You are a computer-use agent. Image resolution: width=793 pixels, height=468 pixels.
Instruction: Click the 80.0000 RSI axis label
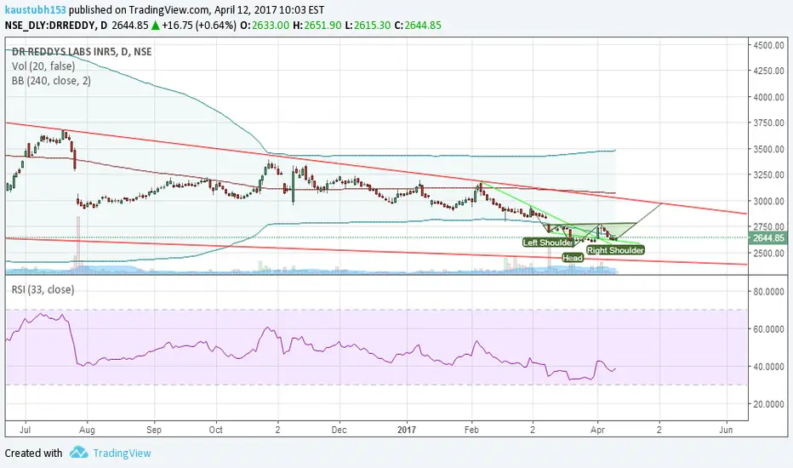[768, 291]
